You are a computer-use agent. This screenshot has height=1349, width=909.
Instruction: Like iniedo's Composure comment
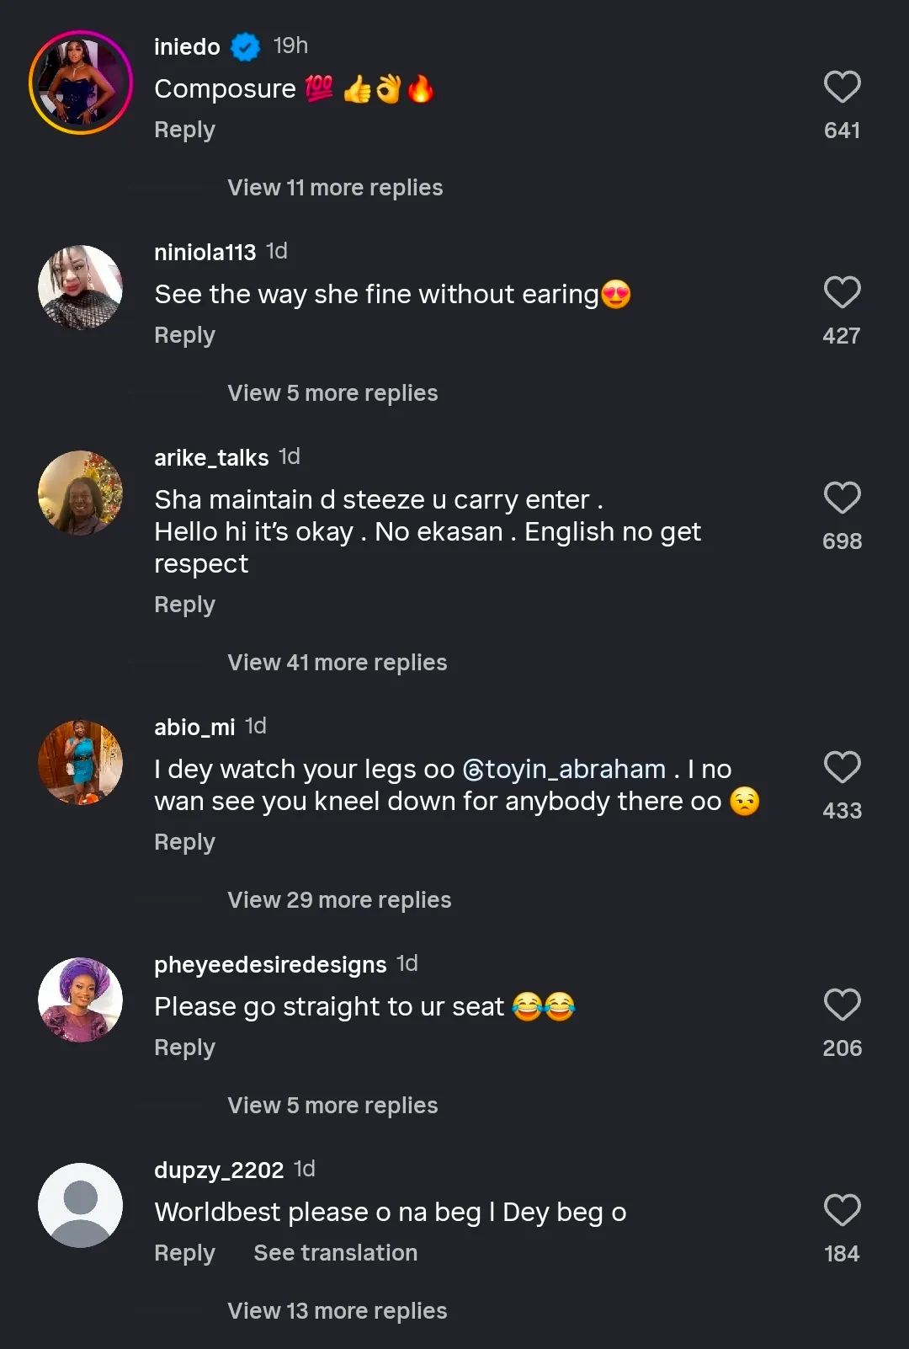coord(842,88)
